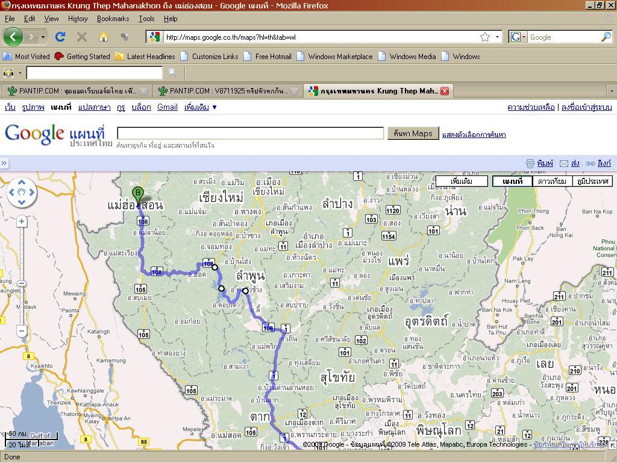Pan the map down with the arrow
The width and height of the screenshot is (617, 463).
pos(22,203)
